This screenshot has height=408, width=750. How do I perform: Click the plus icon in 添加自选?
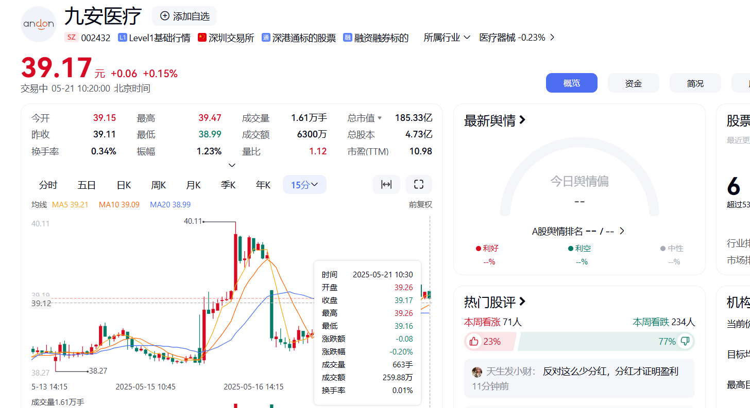165,16
